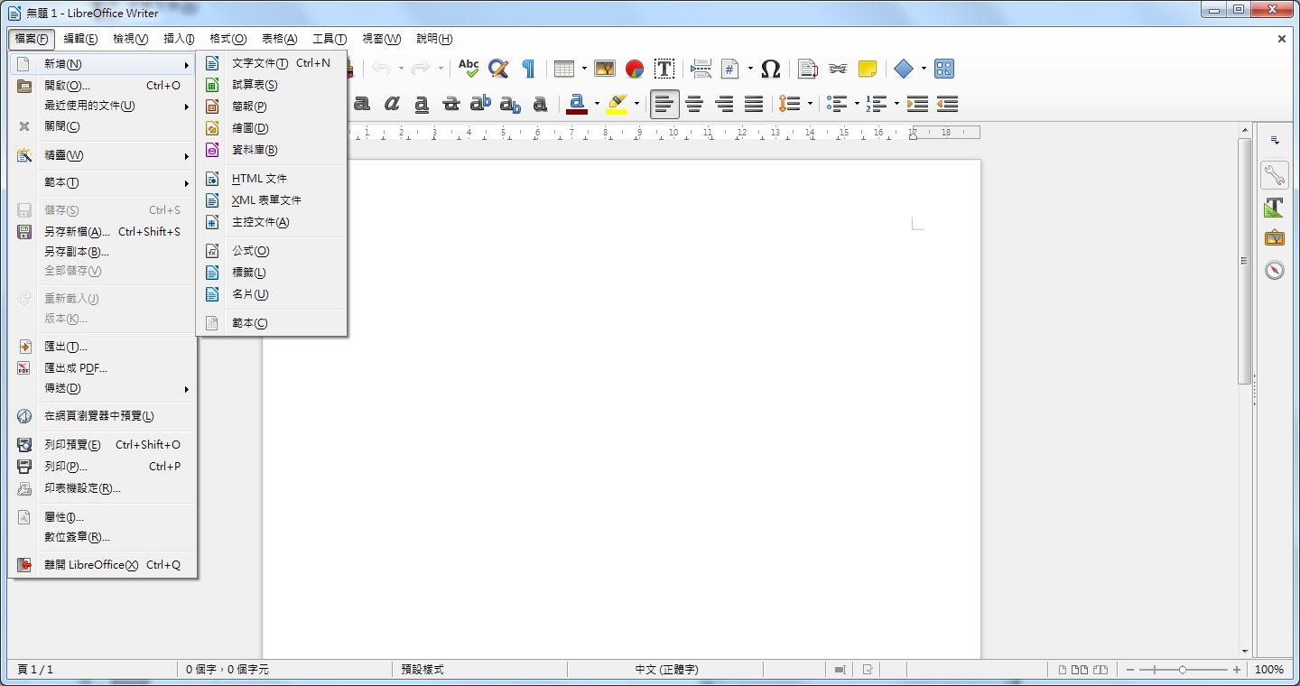Toggle formatting marks display
1300x686 pixels.
(529, 69)
